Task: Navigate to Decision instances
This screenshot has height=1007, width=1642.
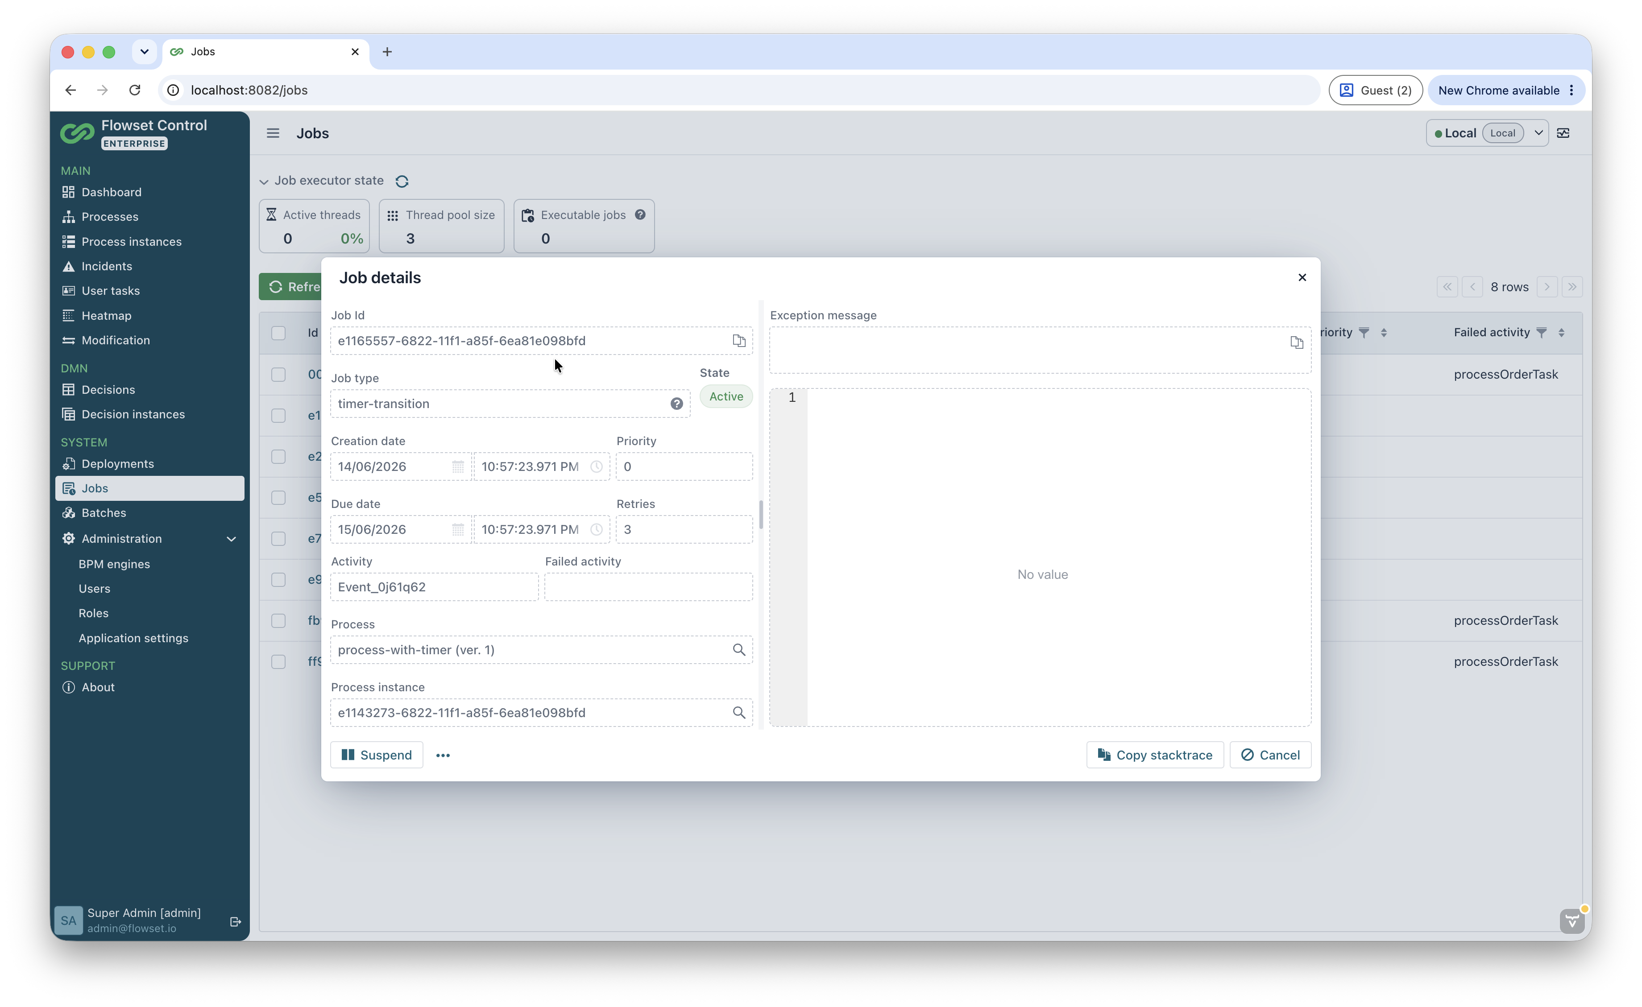Action: 133,414
